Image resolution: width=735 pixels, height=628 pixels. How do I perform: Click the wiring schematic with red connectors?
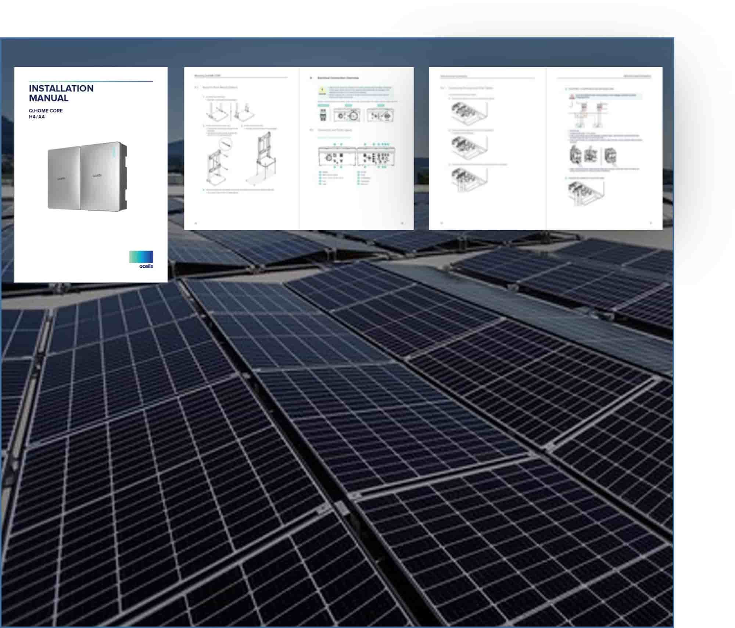[588, 115]
